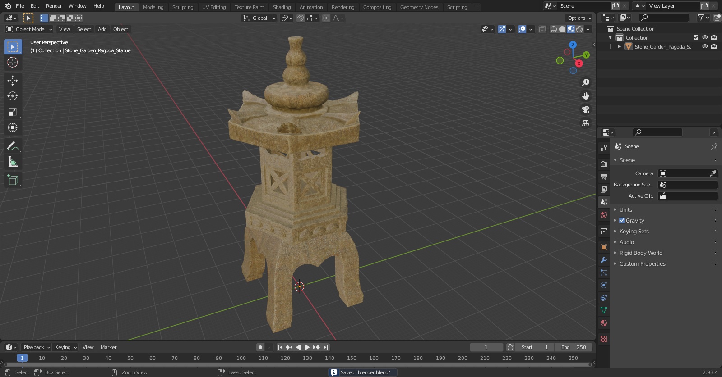Activate the Transform tool
The image size is (722, 377).
[x=13, y=127]
